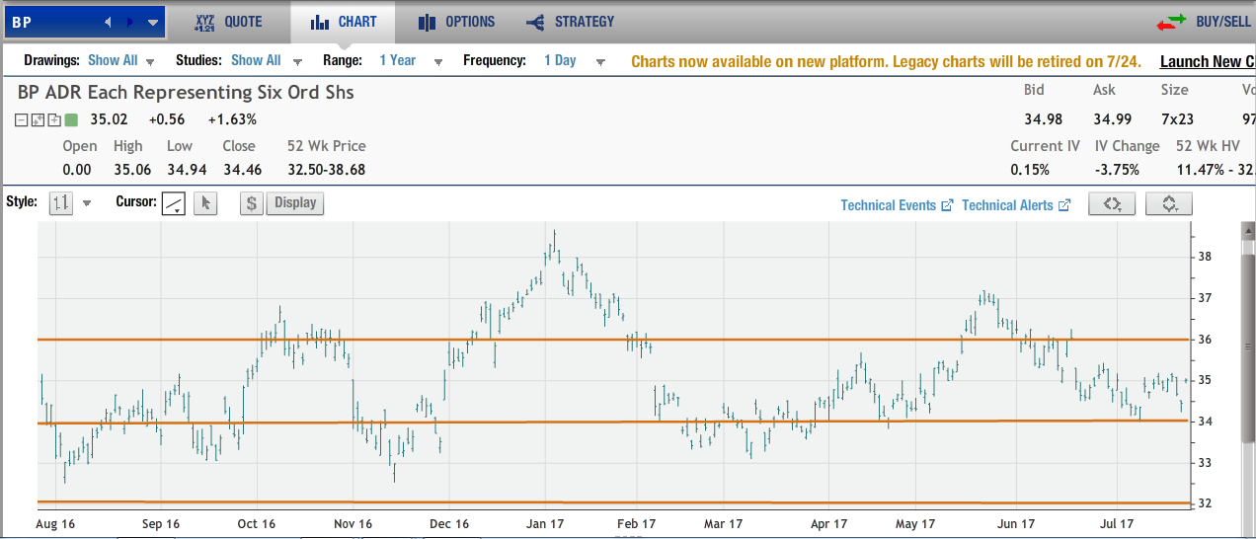Open the OPTIONS tab
The width and height of the screenshot is (1256, 539).
(456, 22)
